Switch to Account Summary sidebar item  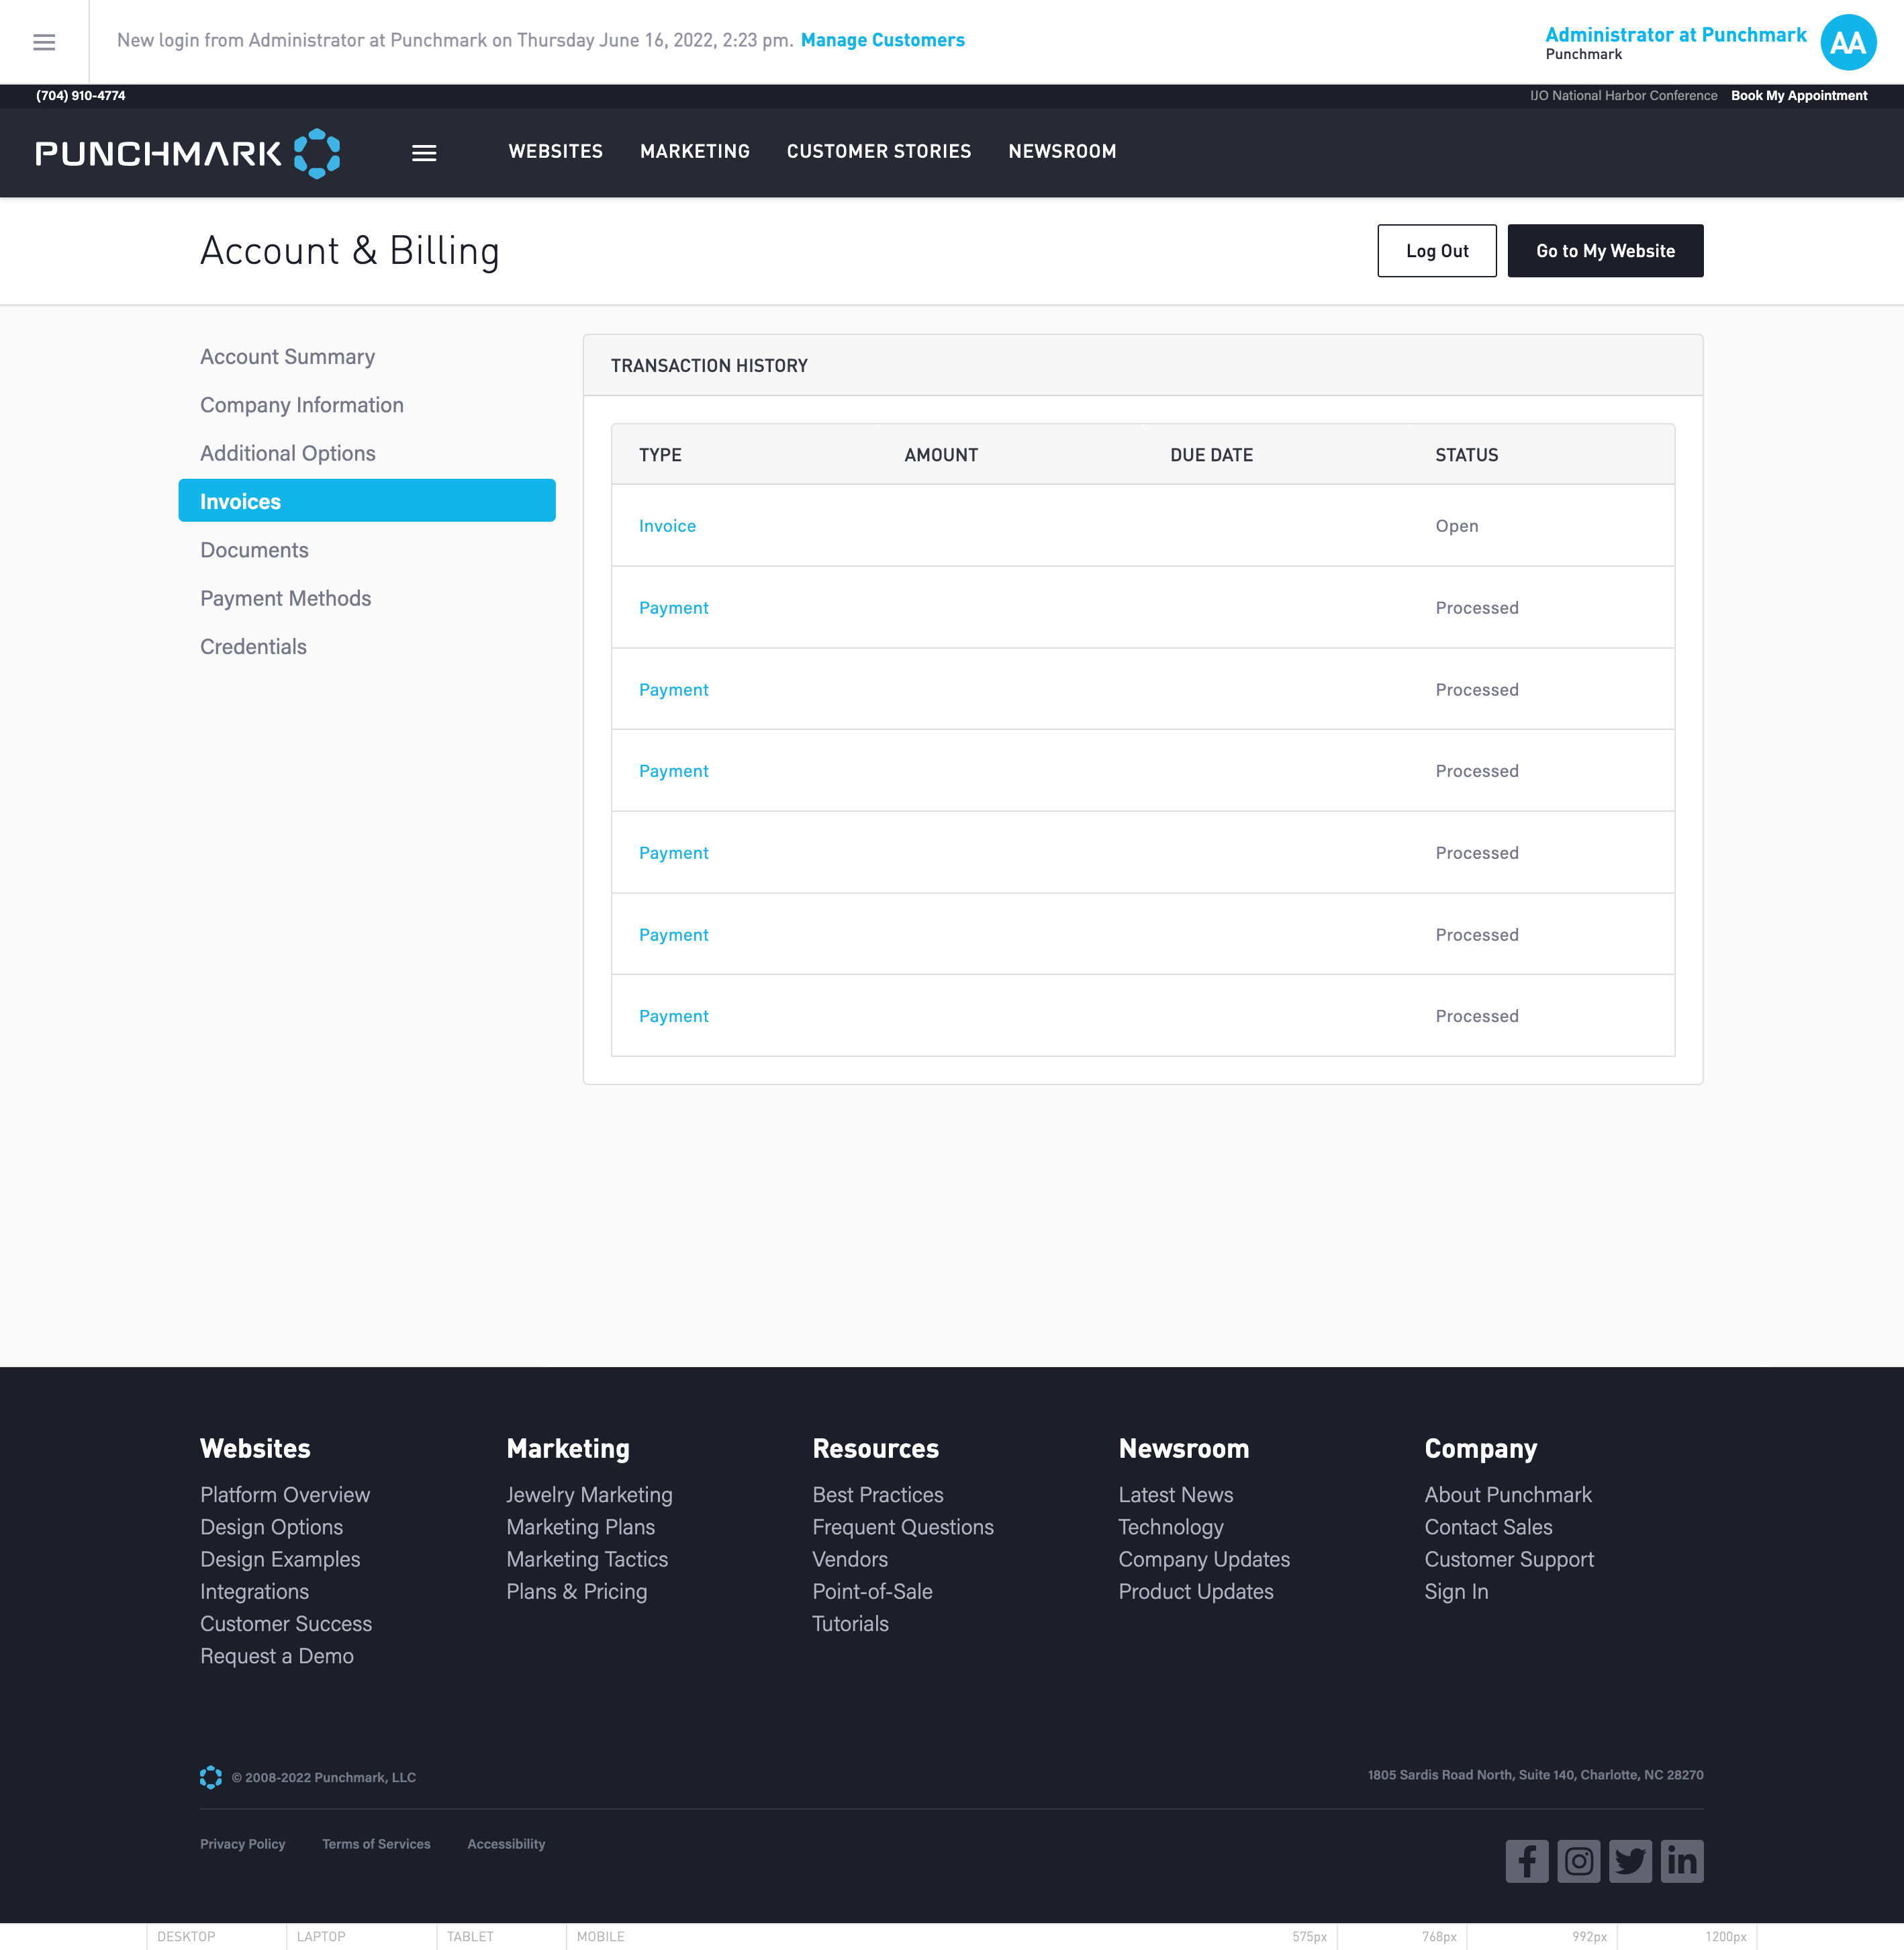287,357
